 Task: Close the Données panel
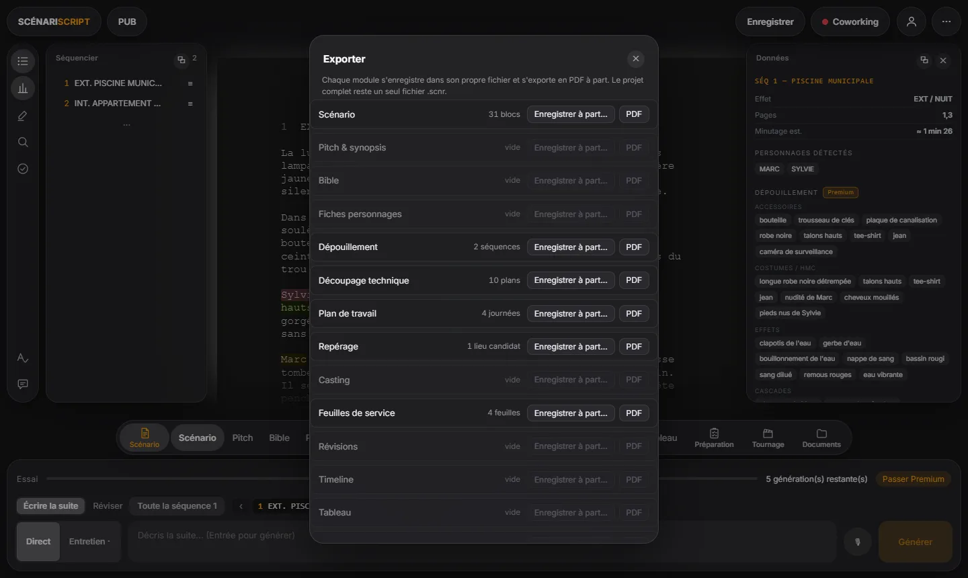(x=943, y=60)
